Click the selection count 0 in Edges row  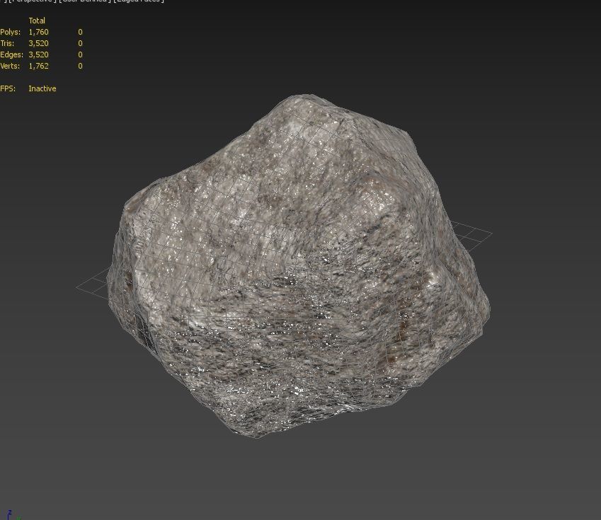80,54
